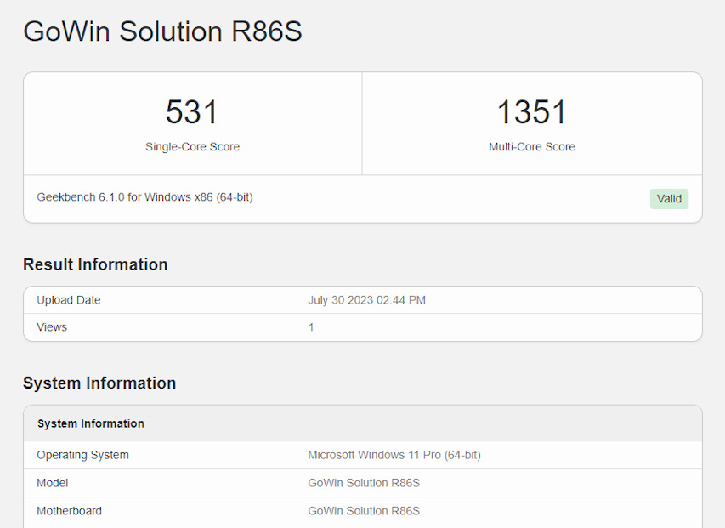Screen dimensions: 725x528
Task: Select the July 30 2023 02:44 PM value
Action: tap(366, 300)
